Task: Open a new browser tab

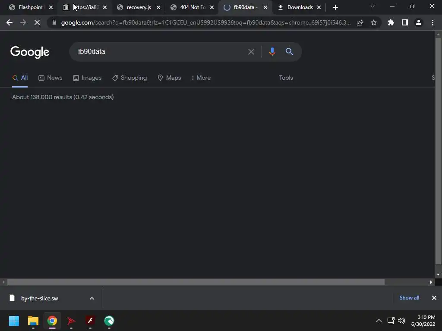Action: click(x=335, y=8)
